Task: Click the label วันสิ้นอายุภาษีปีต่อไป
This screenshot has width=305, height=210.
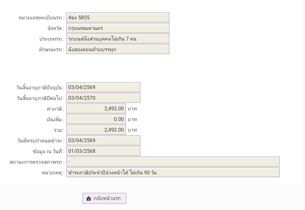Action: [x=40, y=98]
